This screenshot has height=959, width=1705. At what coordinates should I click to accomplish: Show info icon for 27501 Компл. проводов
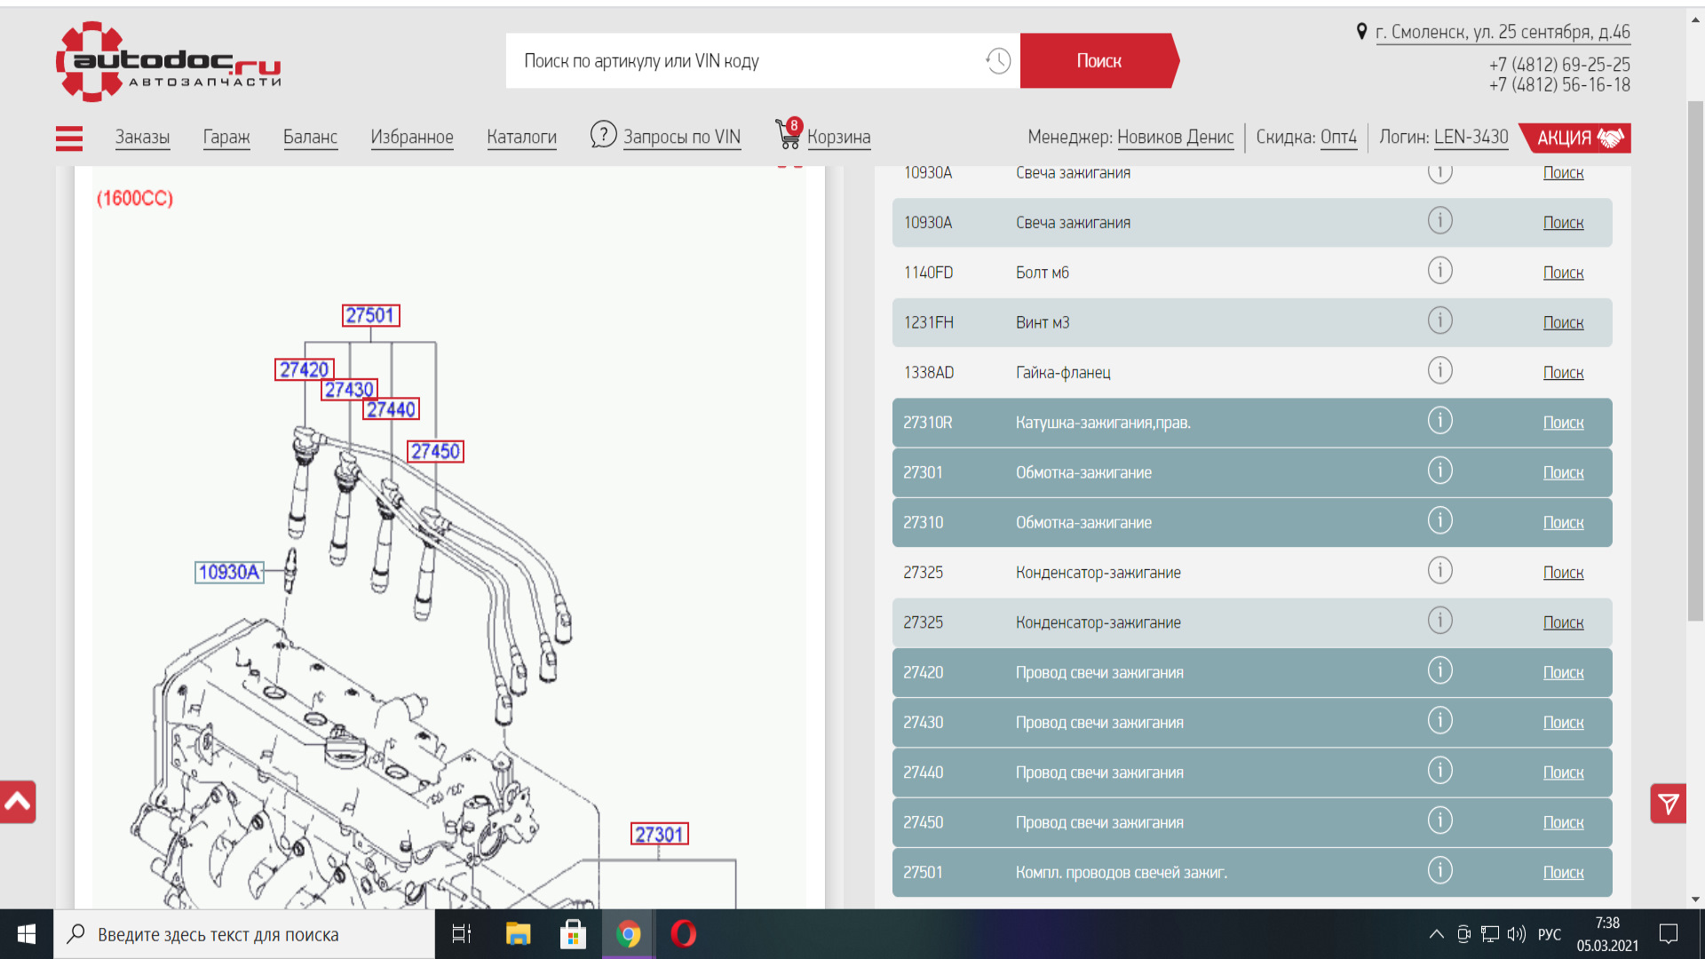(1439, 870)
